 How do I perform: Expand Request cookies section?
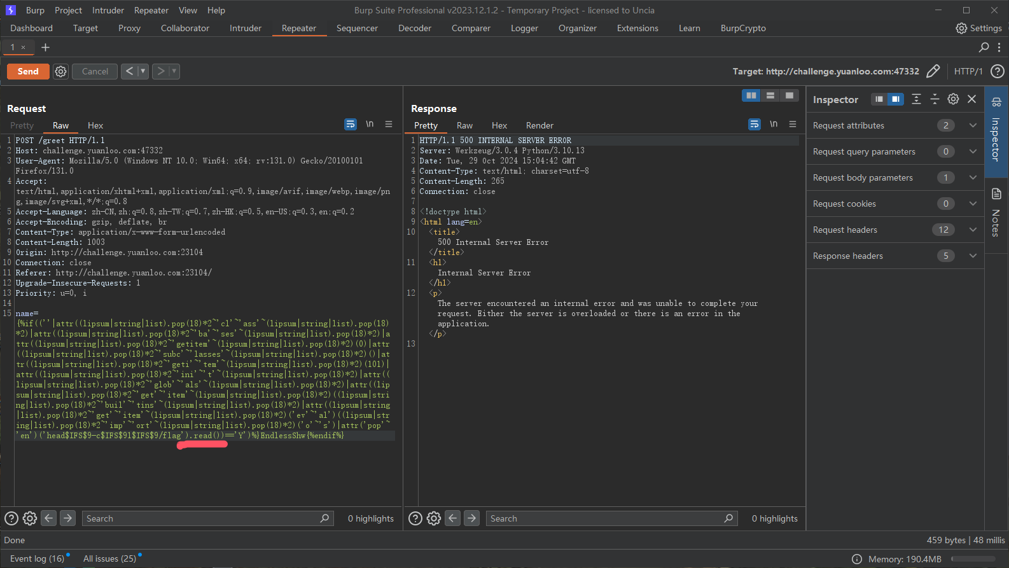pyautogui.click(x=973, y=204)
